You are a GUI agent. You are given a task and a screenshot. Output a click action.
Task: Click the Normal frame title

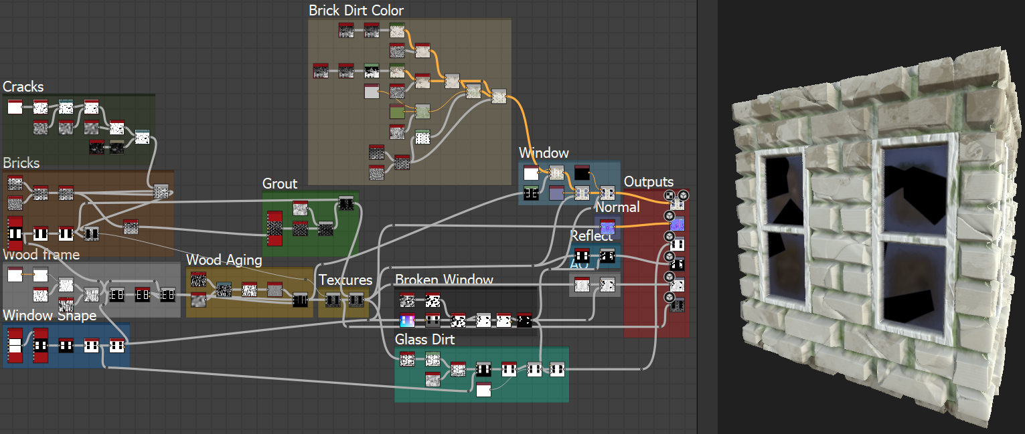pos(617,207)
